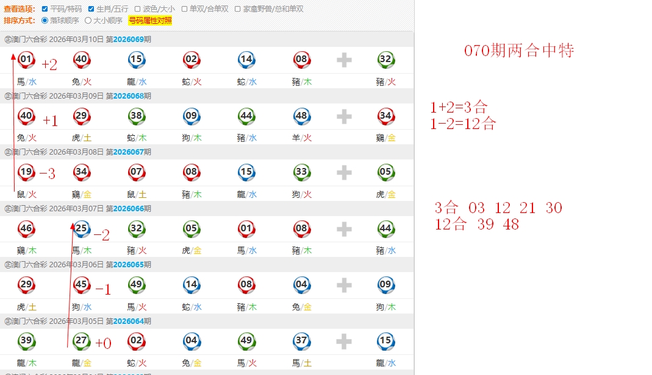Enable the 波色/大小 checkbox
Screen dimensions: 652x375
point(138,9)
